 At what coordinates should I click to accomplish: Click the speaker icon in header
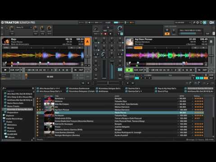[x=89, y=22]
